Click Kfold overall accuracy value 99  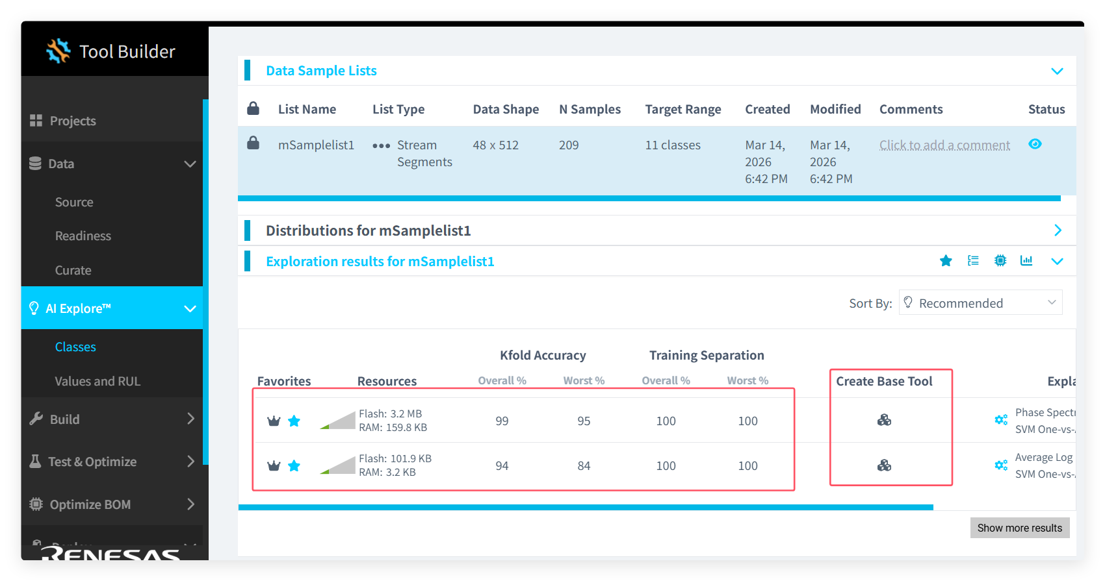[502, 421]
